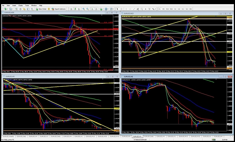The width and height of the screenshot is (235, 142).
Task: Toggle Expert Advisors on or off
Action: click(x=59, y=9)
